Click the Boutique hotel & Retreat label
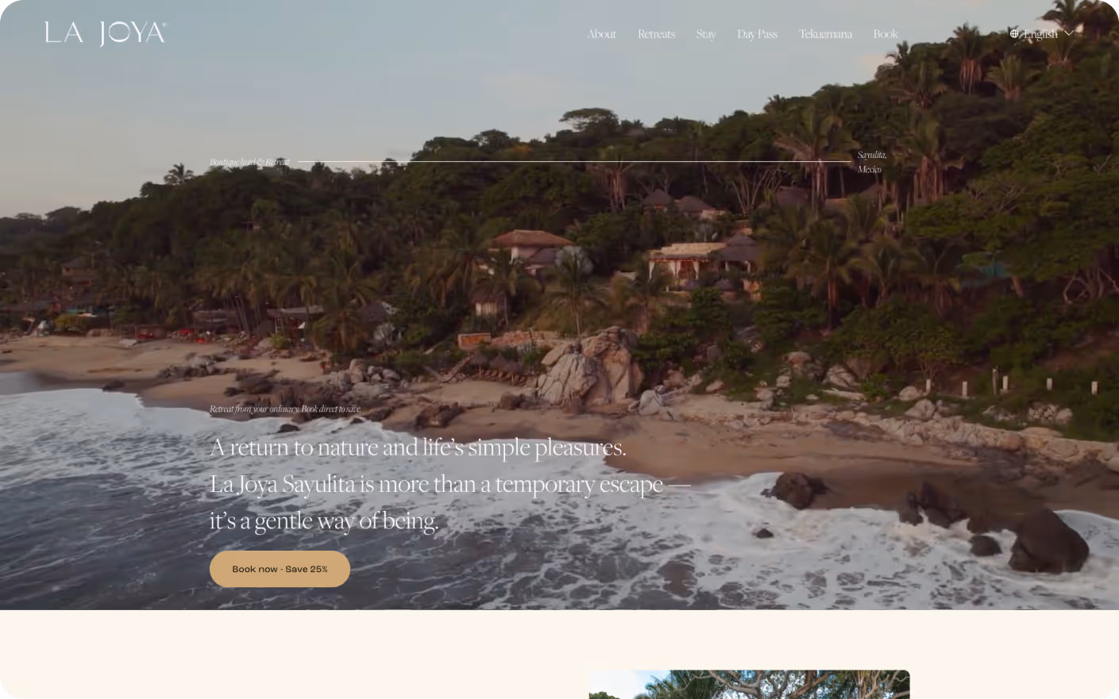The width and height of the screenshot is (1119, 699). click(x=249, y=162)
